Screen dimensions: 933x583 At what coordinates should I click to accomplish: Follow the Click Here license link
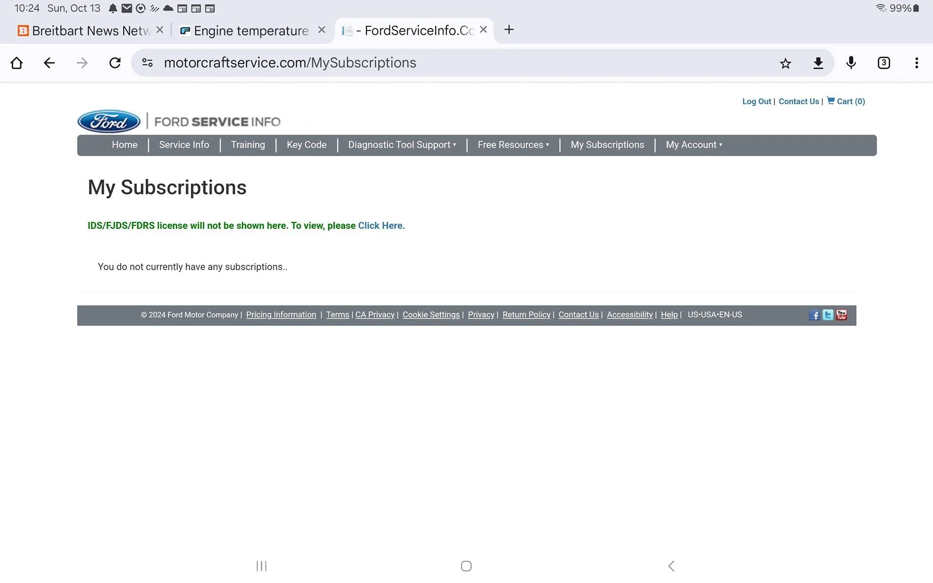tap(381, 225)
